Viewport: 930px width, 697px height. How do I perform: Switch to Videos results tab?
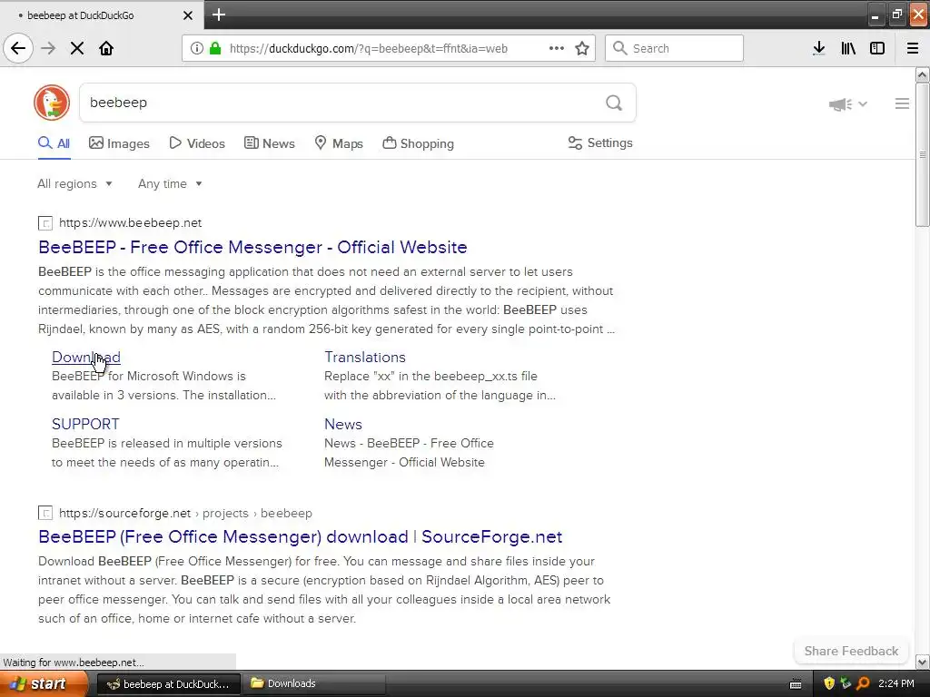click(x=197, y=143)
